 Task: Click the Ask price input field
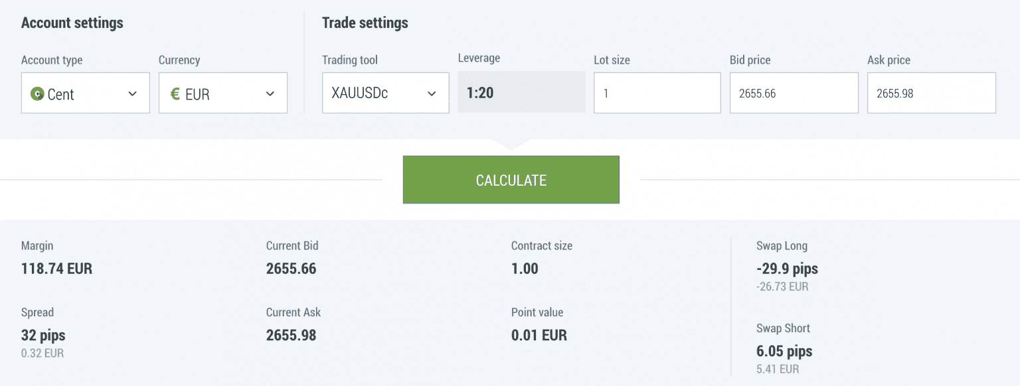(931, 93)
